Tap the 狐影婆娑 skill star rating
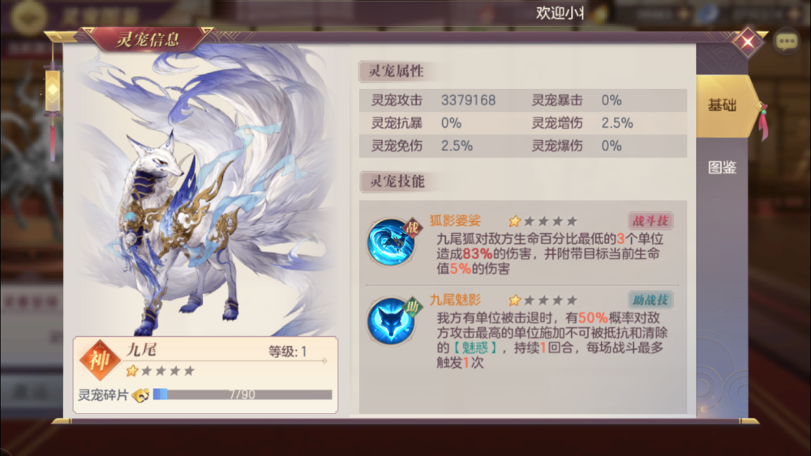 [543, 222]
